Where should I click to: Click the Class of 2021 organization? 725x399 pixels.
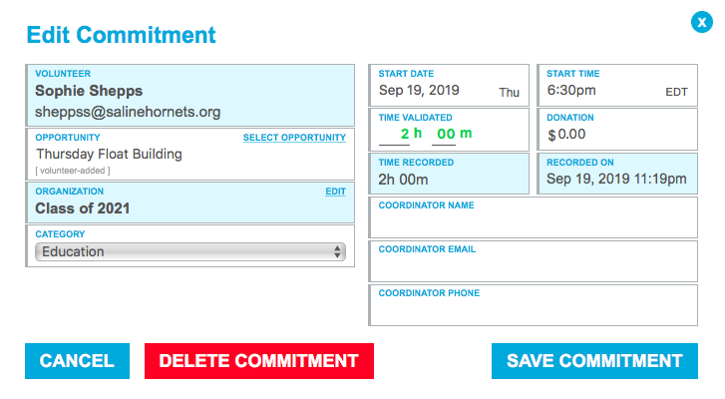(83, 208)
